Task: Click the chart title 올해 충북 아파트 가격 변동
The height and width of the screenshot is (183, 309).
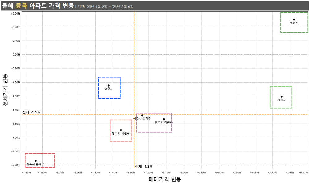Action: click(x=38, y=6)
